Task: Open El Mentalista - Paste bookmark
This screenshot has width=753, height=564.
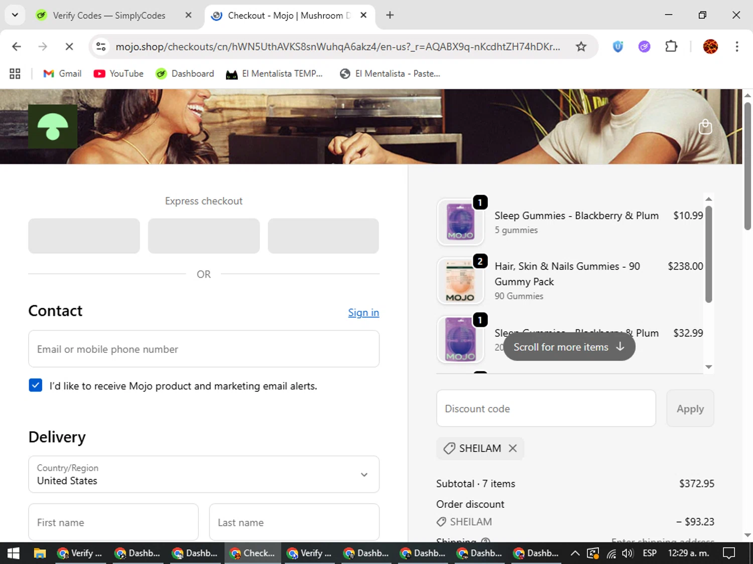Action: tap(390, 74)
